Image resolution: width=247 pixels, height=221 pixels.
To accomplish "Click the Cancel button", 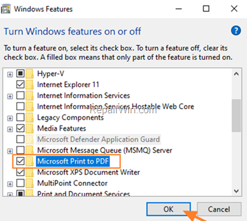I will click(x=219, y=209).
